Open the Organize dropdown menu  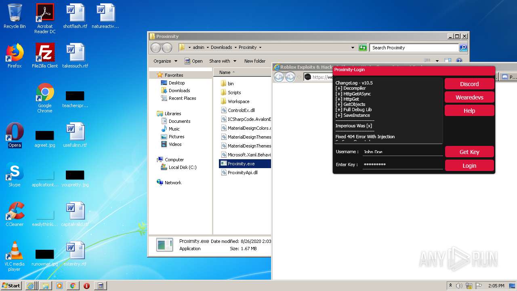coord(165,61)
